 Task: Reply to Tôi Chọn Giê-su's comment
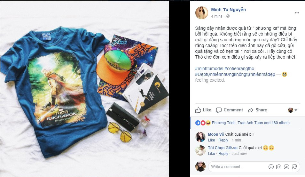[223, 153]
